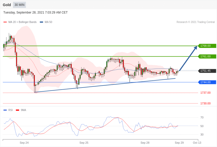Click the MA 20 + Bollinger Bands legend swatch
This screenshot has height=147, width=217.
point(5,22)
